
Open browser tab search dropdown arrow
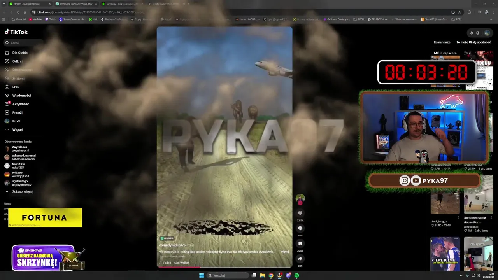[4, 4]
